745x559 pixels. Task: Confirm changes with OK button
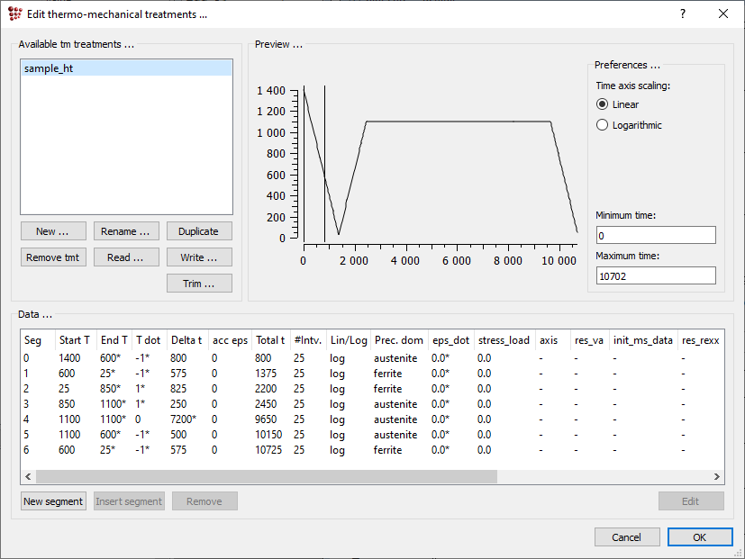tap(699, 537)
